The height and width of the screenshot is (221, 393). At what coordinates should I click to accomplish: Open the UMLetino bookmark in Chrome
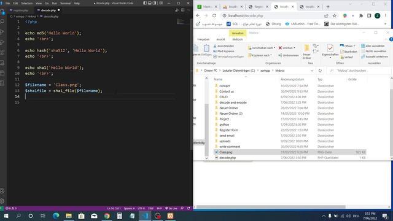point(303,24)
